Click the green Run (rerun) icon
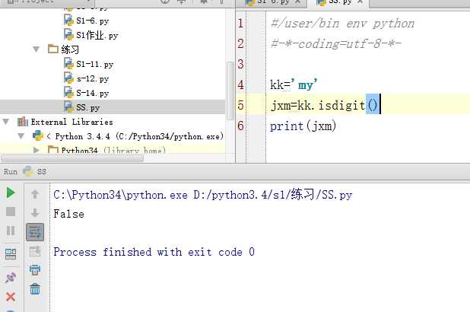 11,193
